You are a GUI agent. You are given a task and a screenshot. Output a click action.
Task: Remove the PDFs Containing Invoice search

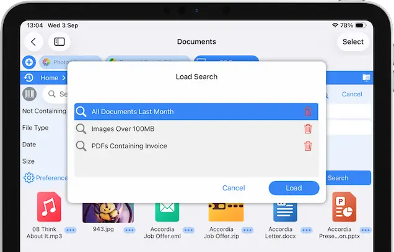click(308, 146)
